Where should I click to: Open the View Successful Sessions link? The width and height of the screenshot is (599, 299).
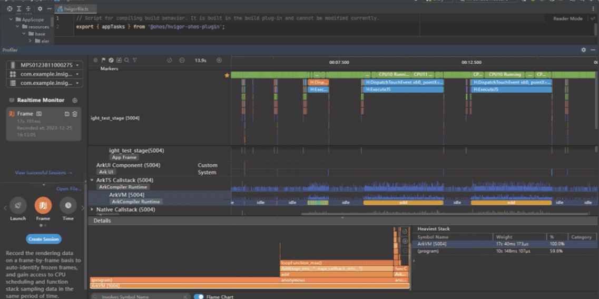point(43,173)
